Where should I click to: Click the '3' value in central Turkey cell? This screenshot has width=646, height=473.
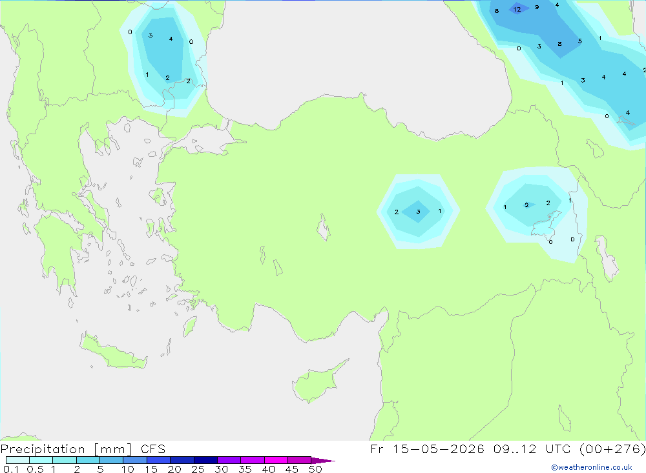click(418, 212)
